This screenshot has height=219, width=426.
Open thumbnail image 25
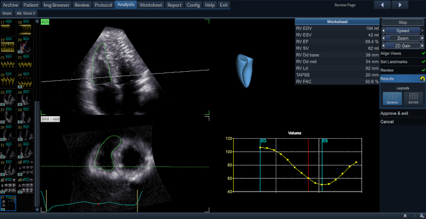tap(8, 97)
